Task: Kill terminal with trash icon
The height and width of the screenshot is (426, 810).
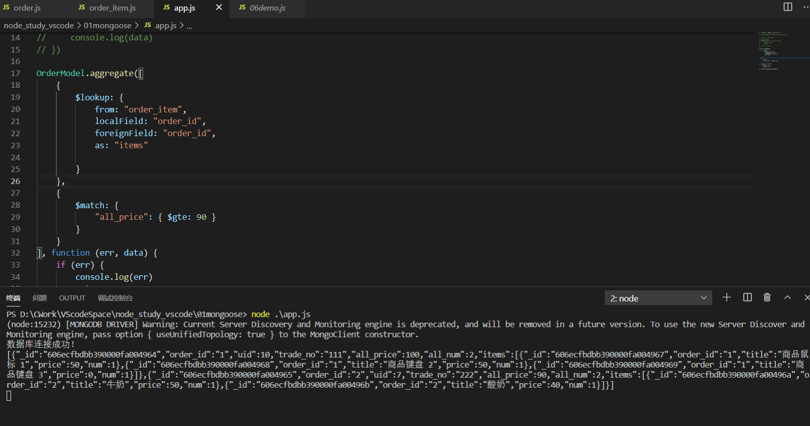Action: click(x=767, y=297)
